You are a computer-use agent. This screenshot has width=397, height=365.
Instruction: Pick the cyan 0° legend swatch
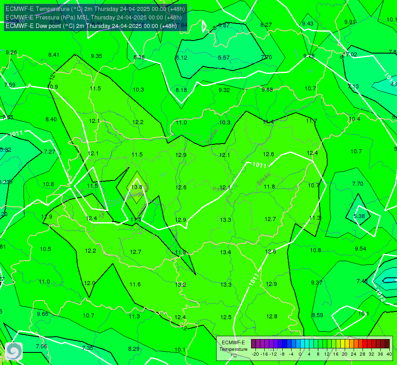click(303, 344)
